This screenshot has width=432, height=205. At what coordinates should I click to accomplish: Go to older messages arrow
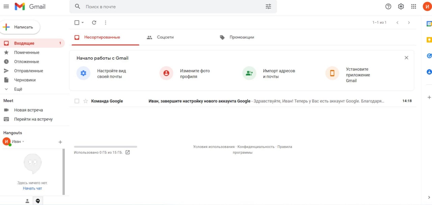[x=409, y=23]
